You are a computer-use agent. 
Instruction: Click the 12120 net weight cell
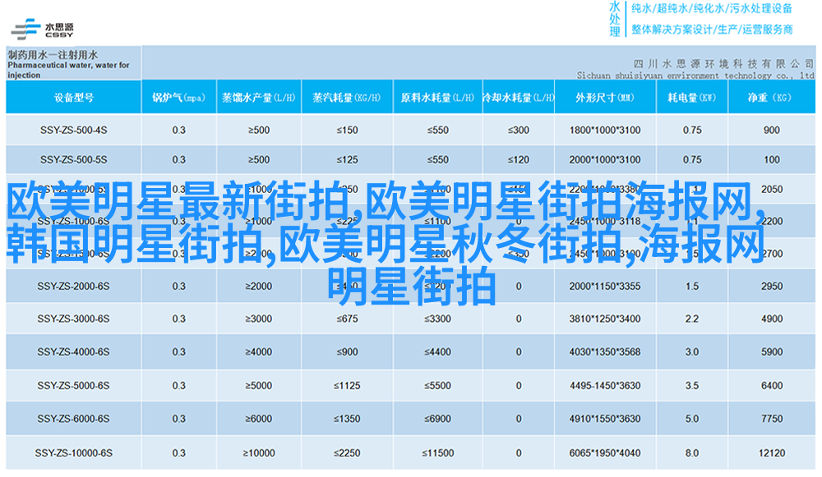tap(771, 452)
